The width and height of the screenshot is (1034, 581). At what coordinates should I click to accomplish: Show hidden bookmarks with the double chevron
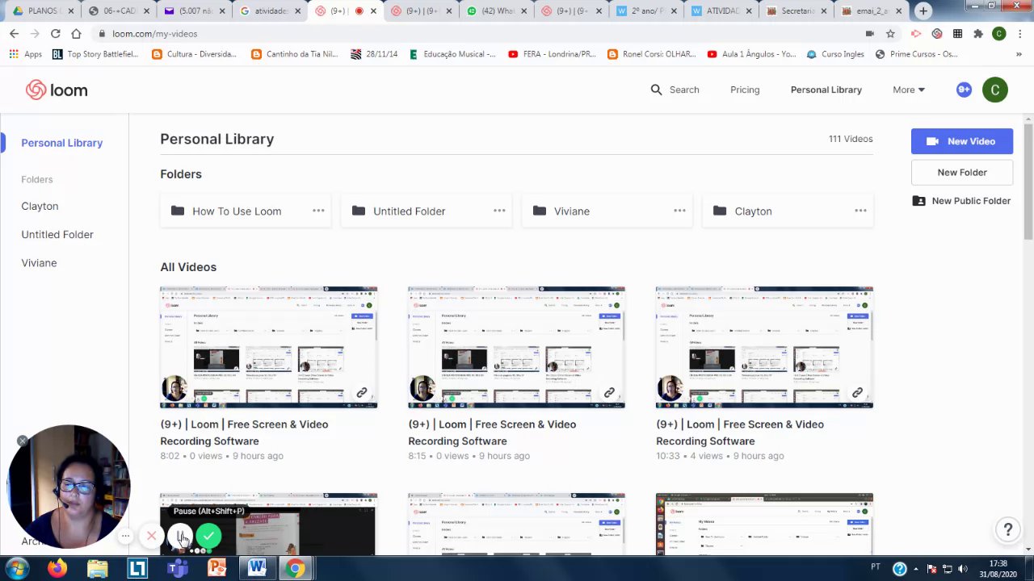(1019, 54)
